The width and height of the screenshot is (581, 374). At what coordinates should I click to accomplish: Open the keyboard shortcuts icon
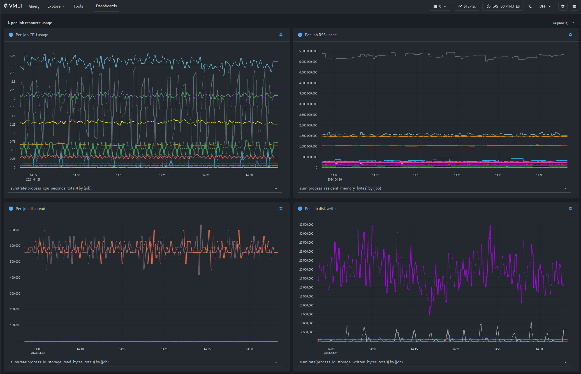[x=574, y=6]
